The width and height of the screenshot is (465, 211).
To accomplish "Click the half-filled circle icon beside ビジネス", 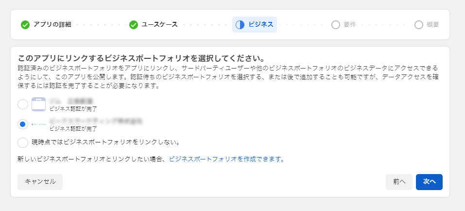I will point(240,25).
